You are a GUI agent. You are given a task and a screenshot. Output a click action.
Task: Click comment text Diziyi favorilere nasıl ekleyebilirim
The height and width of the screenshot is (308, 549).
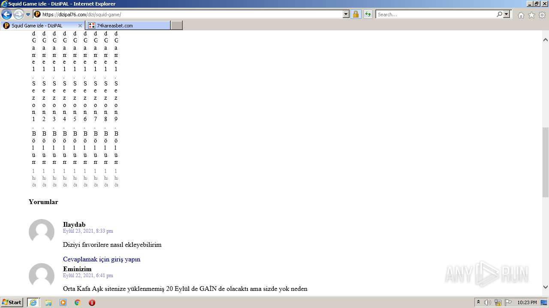click(x=112, y=245)
